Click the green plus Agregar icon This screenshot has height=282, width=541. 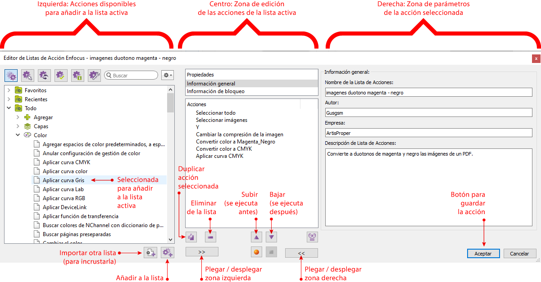click(x=27, y=117)
